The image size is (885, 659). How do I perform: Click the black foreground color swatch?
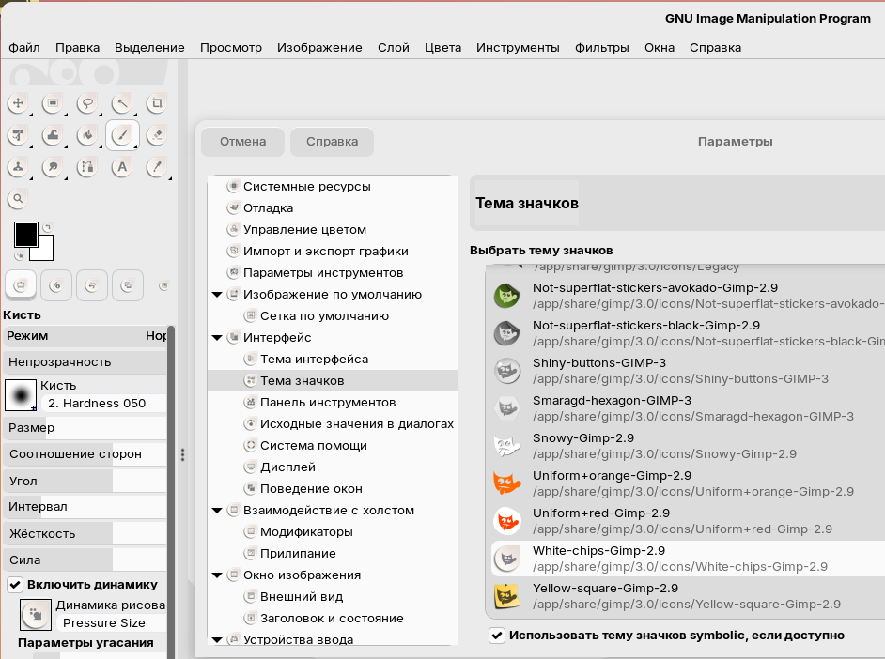click(24, 233)
